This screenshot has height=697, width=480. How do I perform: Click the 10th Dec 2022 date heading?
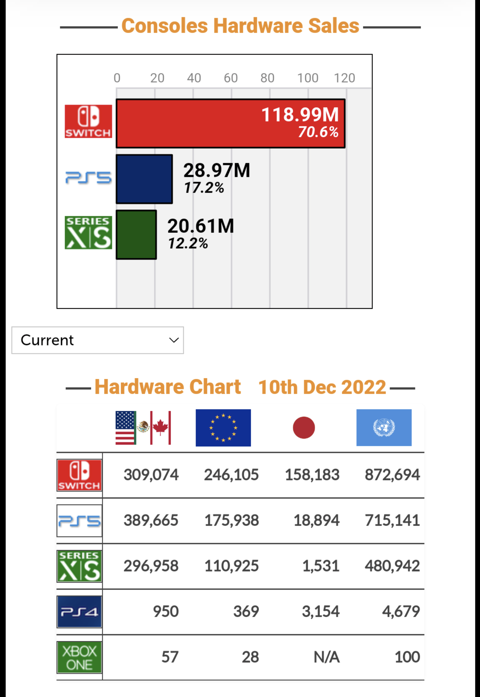click(x=322, y=387)
